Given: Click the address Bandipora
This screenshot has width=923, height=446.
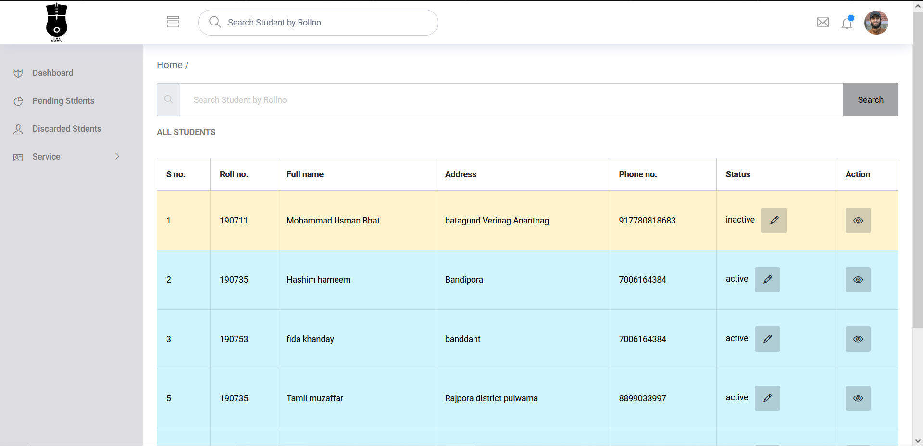Looking at the screenshot, I should tap(464, 280).
